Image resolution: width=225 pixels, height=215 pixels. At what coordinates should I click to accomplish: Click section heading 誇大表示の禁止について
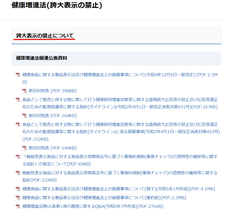coord(45,36)
